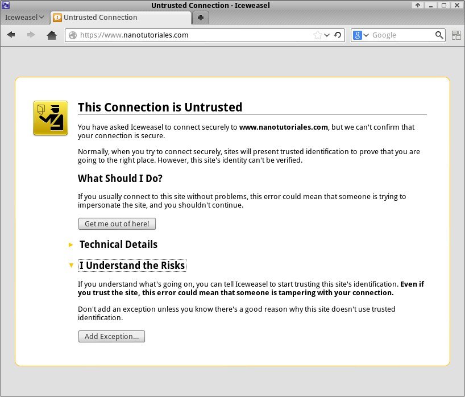This screenshot has height=397, width=465.
Task: Minimize the Iceweasel window
Action: [x=431, y=5]
